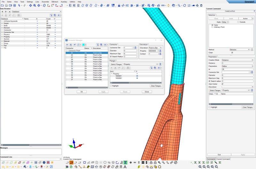The image size is (256, 169).
Task: Click the help question mark in Connector Manager
Action: (156, 40)
